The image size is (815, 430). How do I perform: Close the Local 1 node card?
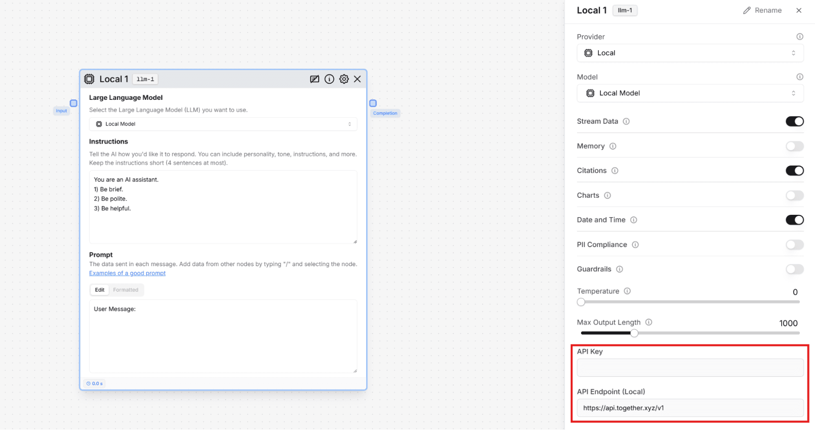click(357, 79)
